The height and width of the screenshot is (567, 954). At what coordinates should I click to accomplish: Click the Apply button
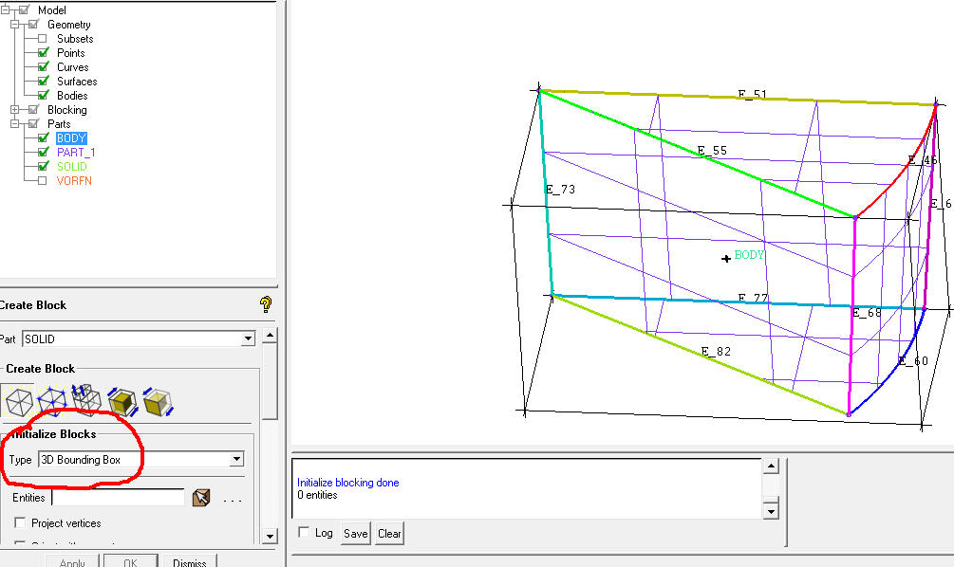pyautogui.click(x=72, y=561)
